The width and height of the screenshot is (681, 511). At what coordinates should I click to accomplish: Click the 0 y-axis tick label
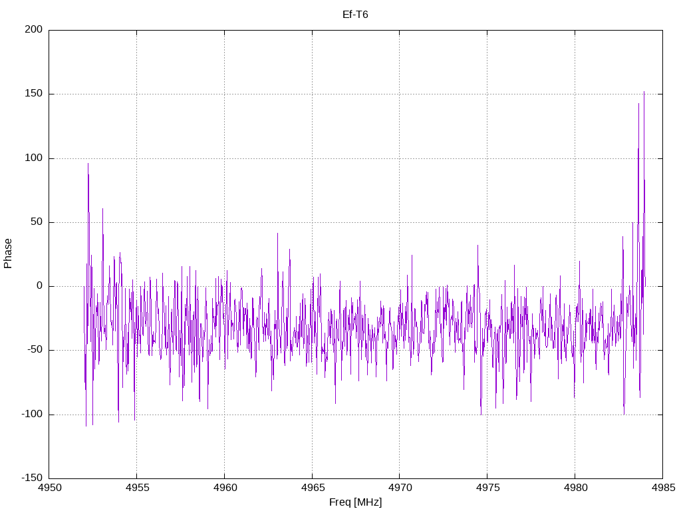pyautogui.click(x=39, y=286)
